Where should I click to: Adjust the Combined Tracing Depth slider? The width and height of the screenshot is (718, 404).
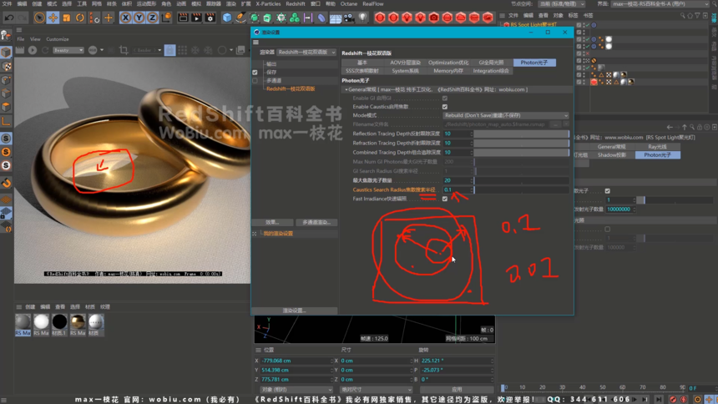click(x=522, y=152)
